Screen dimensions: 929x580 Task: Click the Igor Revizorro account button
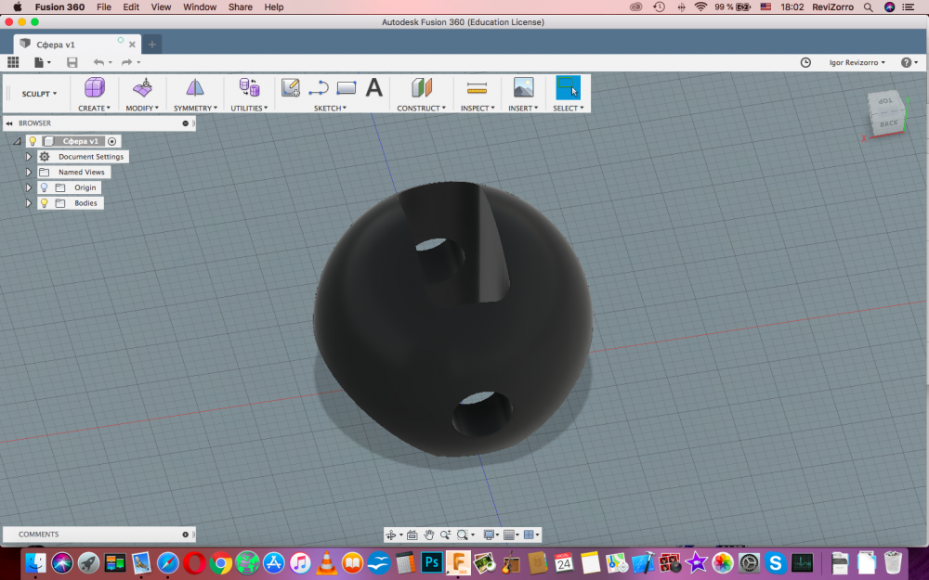point(857,62)
